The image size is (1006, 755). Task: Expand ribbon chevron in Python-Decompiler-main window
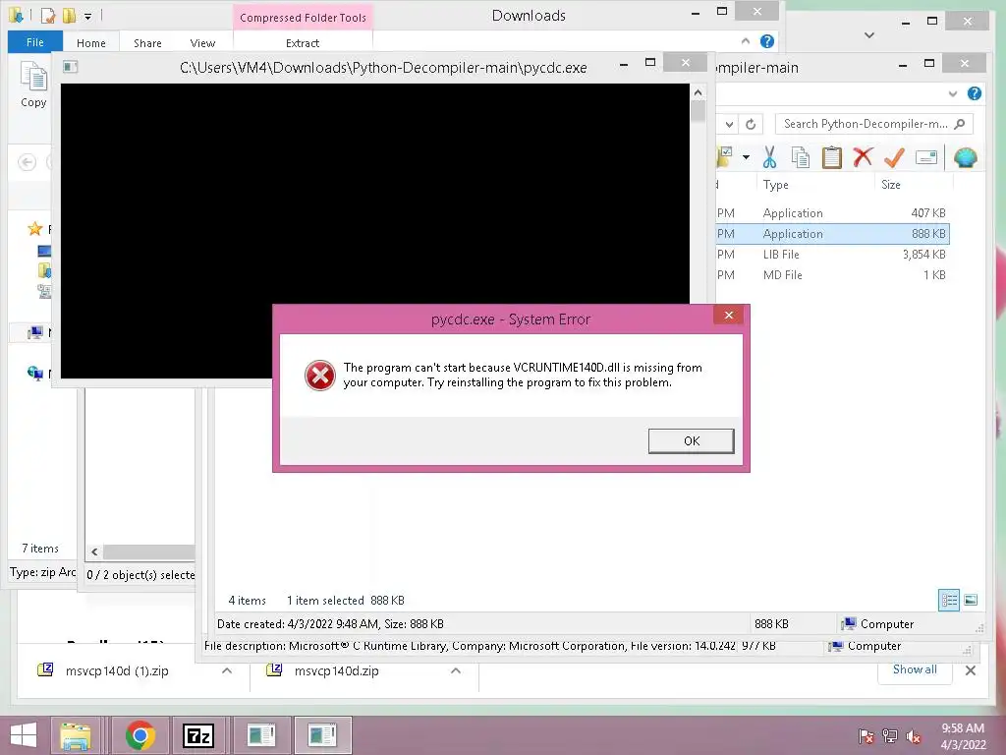tap(953, 93)
